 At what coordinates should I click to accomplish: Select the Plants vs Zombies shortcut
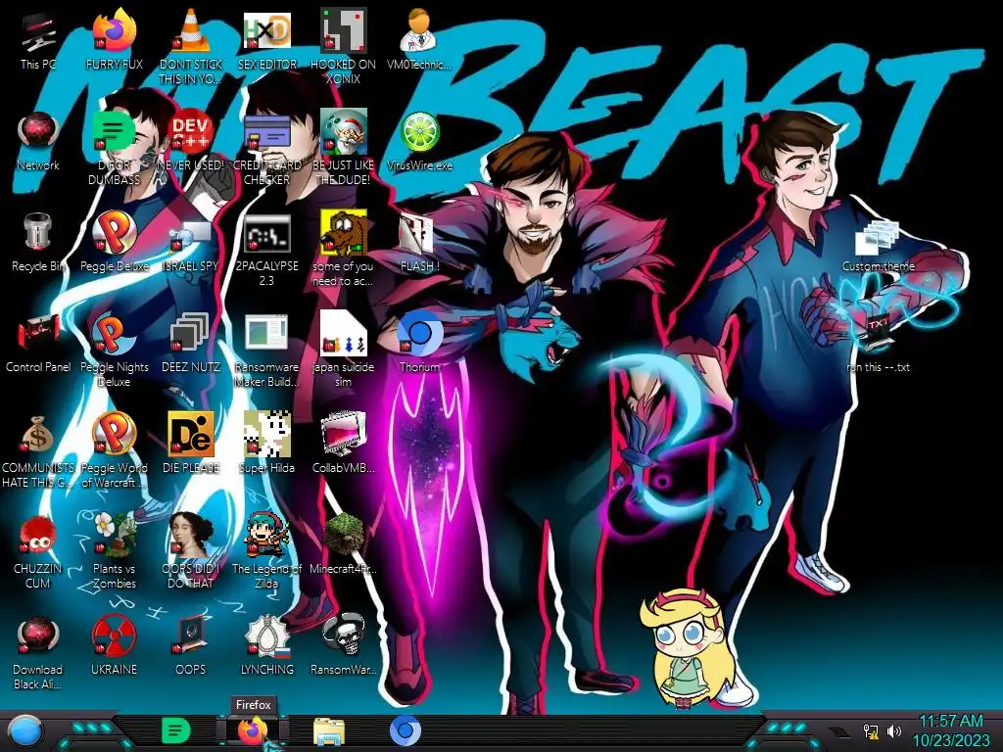[114, 534]
